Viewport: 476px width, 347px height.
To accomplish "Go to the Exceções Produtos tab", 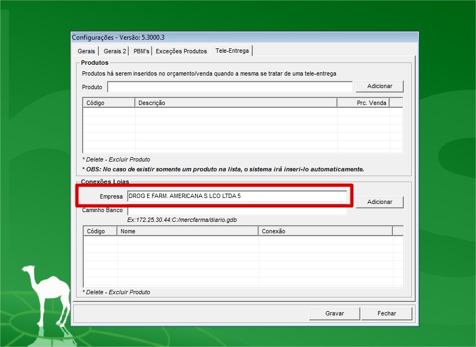I will pos(181,51).
